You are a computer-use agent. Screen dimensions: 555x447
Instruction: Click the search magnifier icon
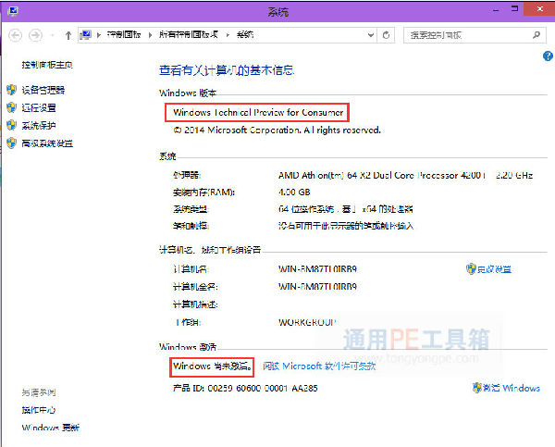click(x=536, y=35)
